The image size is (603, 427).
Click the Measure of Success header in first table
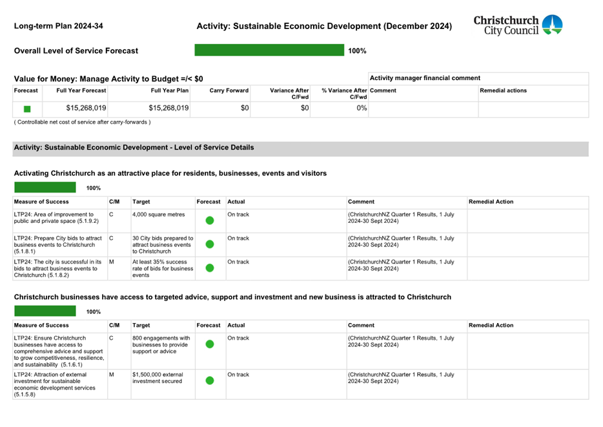tap(41, 202)
